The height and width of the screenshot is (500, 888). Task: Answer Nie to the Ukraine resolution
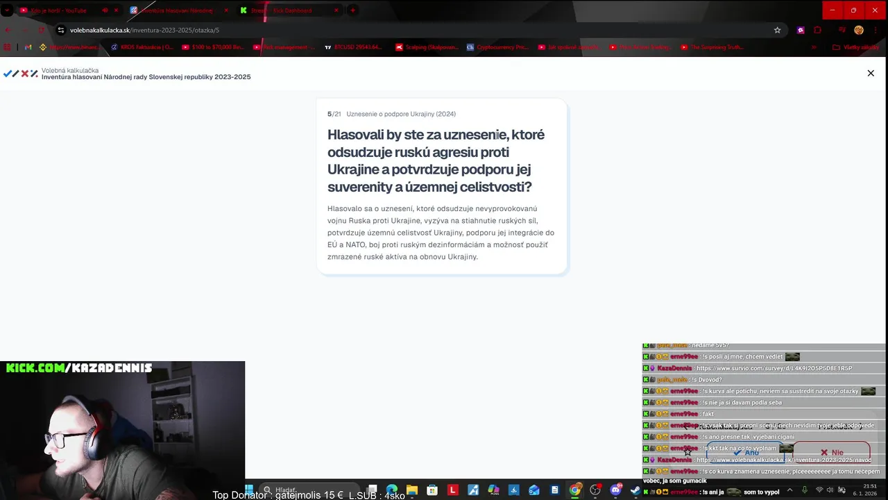point(831,452)
